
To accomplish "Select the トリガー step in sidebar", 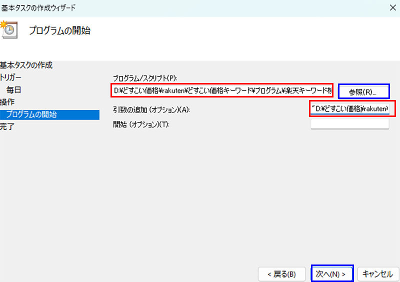I will click(10, 77).
